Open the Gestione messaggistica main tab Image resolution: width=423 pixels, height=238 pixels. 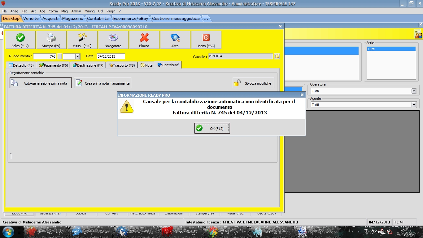[x=176, y=18]
